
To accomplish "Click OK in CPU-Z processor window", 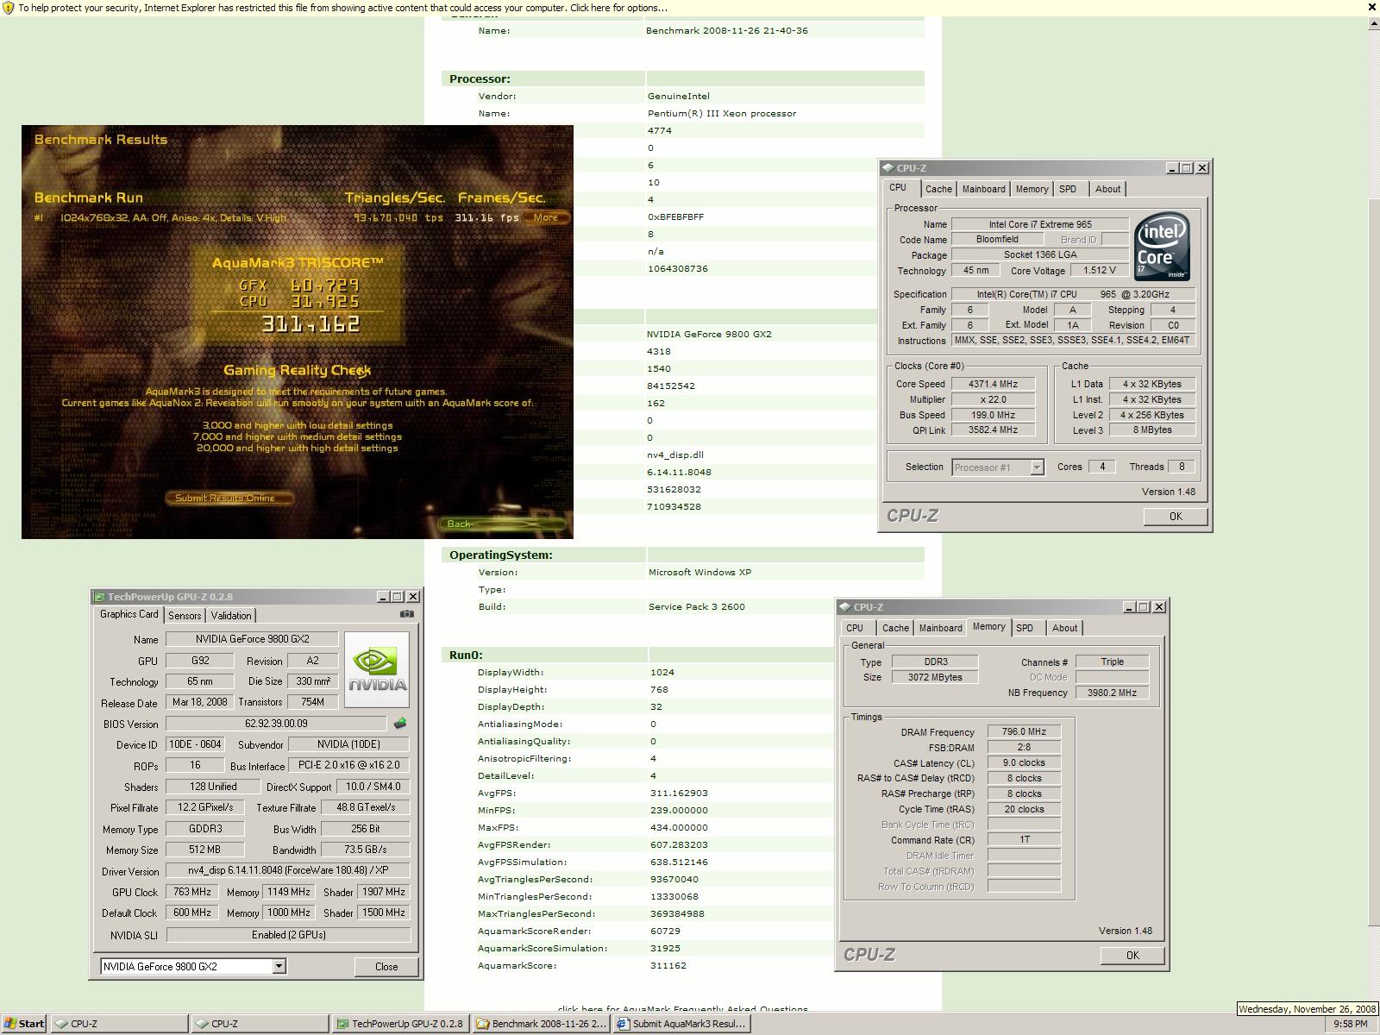I will click(1176, 516).
